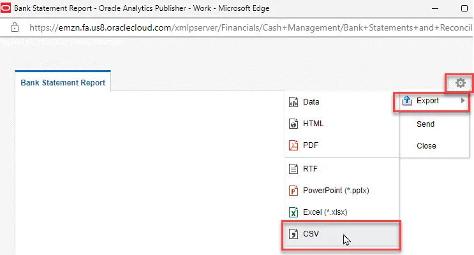
Task: Click the HTML globe file icon
Action: (x=293, y=124)
